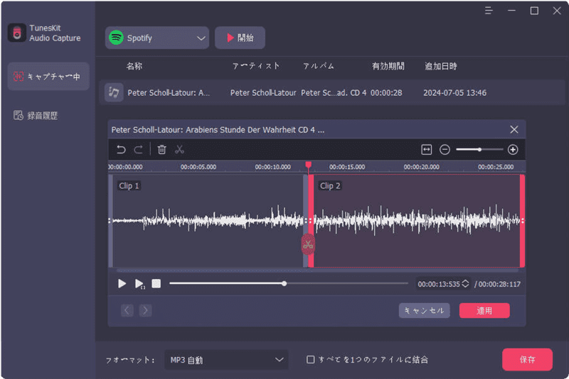Click the キャンセル cancel button
The height and width of the screenshot is (379, 569).
(424, 311)
